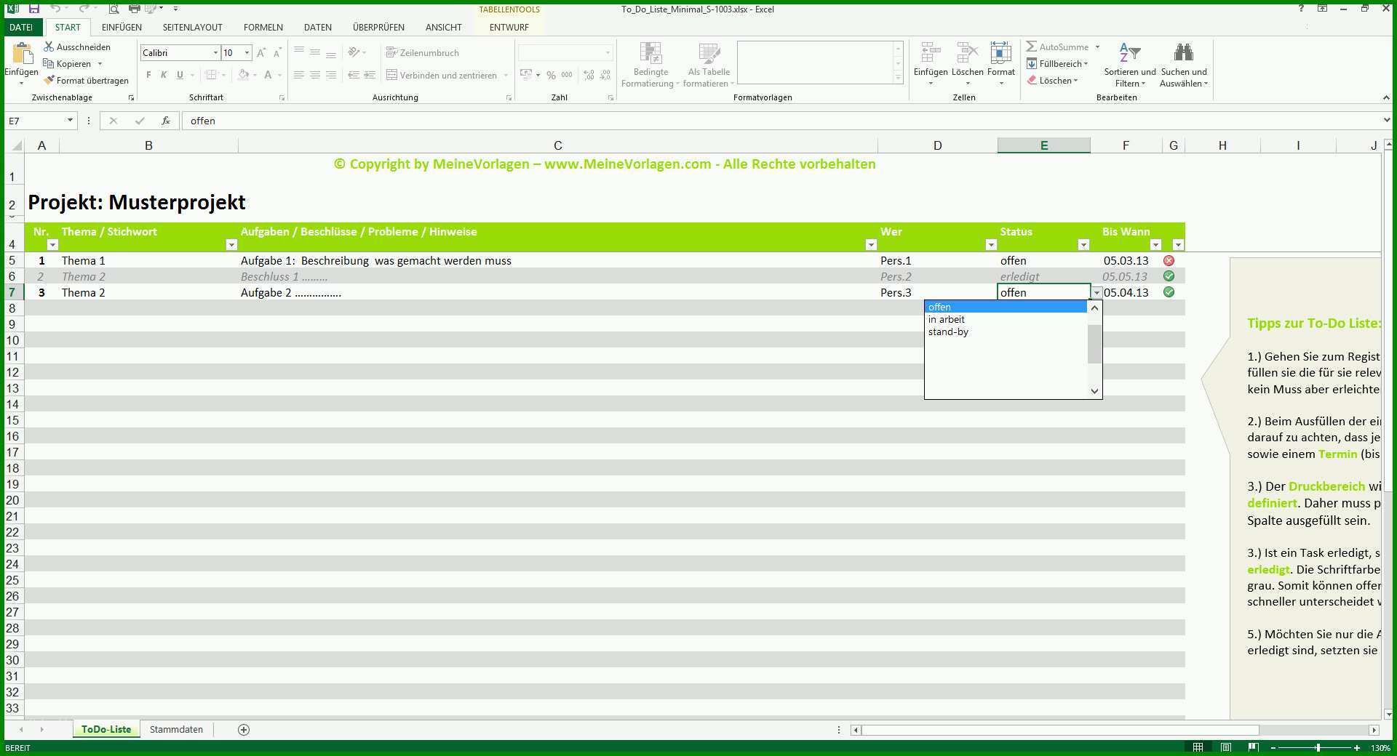Switch to Page Break Preview in status bar
Viewport: 1397px width, 756px height.
1253,747
